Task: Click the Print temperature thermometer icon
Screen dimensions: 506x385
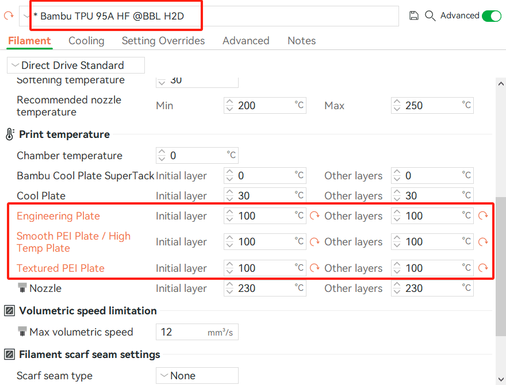Action: [x=10, y=134]
